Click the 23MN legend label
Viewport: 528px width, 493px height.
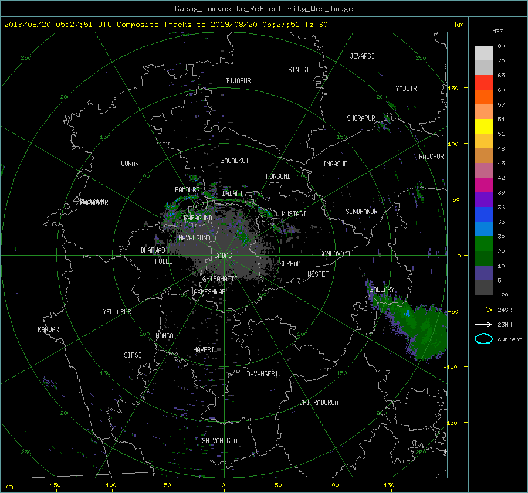[x=505, y=325]
